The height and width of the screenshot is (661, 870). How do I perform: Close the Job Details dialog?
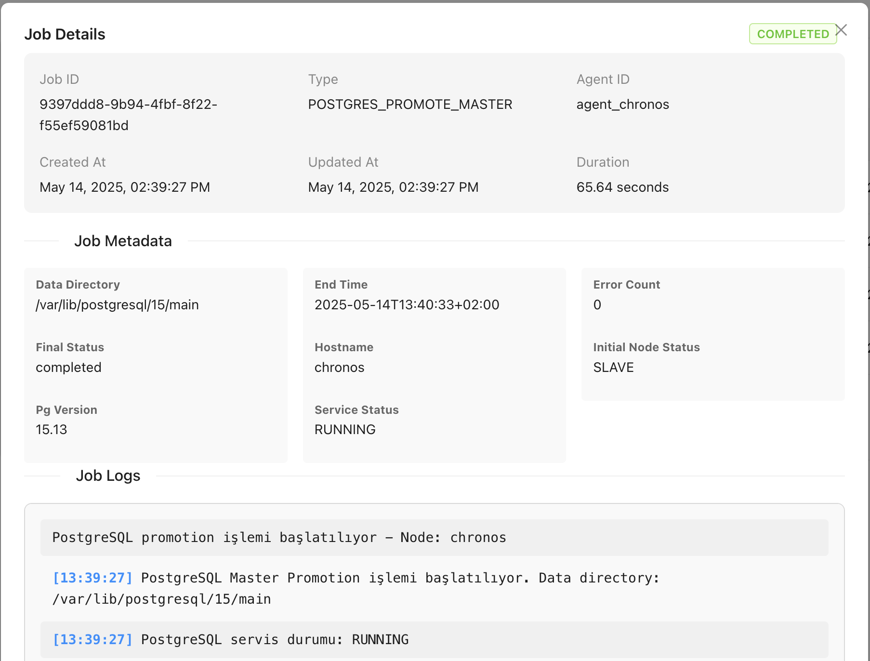point(841,30)
